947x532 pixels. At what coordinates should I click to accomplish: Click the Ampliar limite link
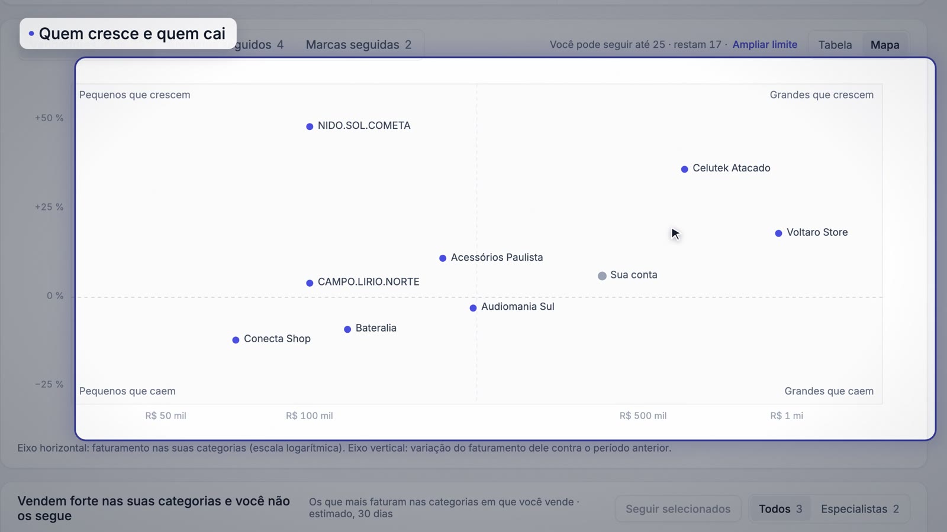pyautogui.click(x=765, y=44)
